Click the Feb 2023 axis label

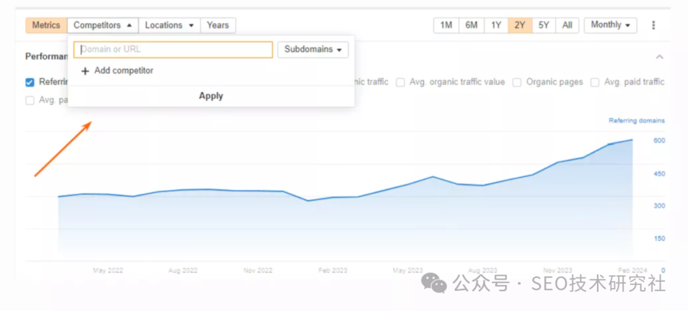pyautogui.click(x=333, y=270)
